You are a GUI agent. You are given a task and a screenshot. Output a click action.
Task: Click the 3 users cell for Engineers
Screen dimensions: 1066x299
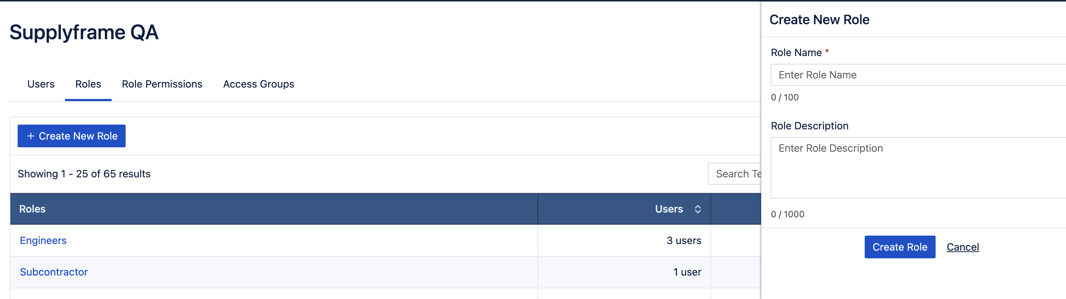pos(684,240)
